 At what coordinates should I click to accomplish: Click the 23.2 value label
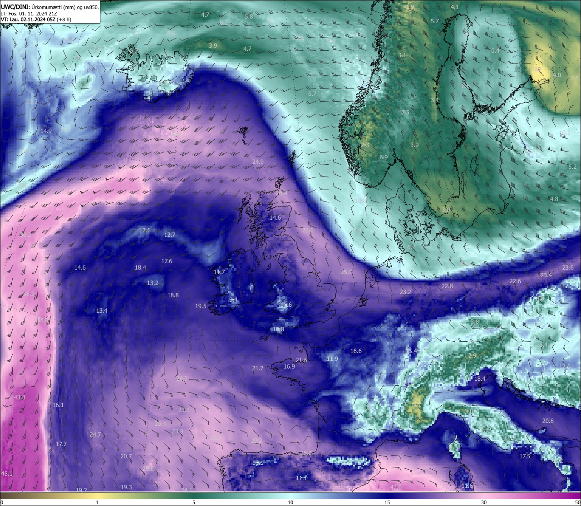pos(405,292)
